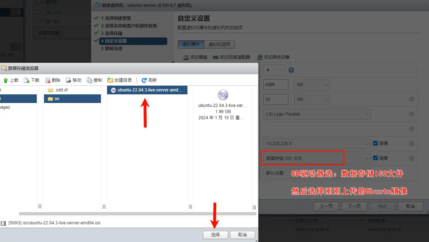Click the memory field showing 4096
The height and width of the screenshot is (242, 429).
276,85
